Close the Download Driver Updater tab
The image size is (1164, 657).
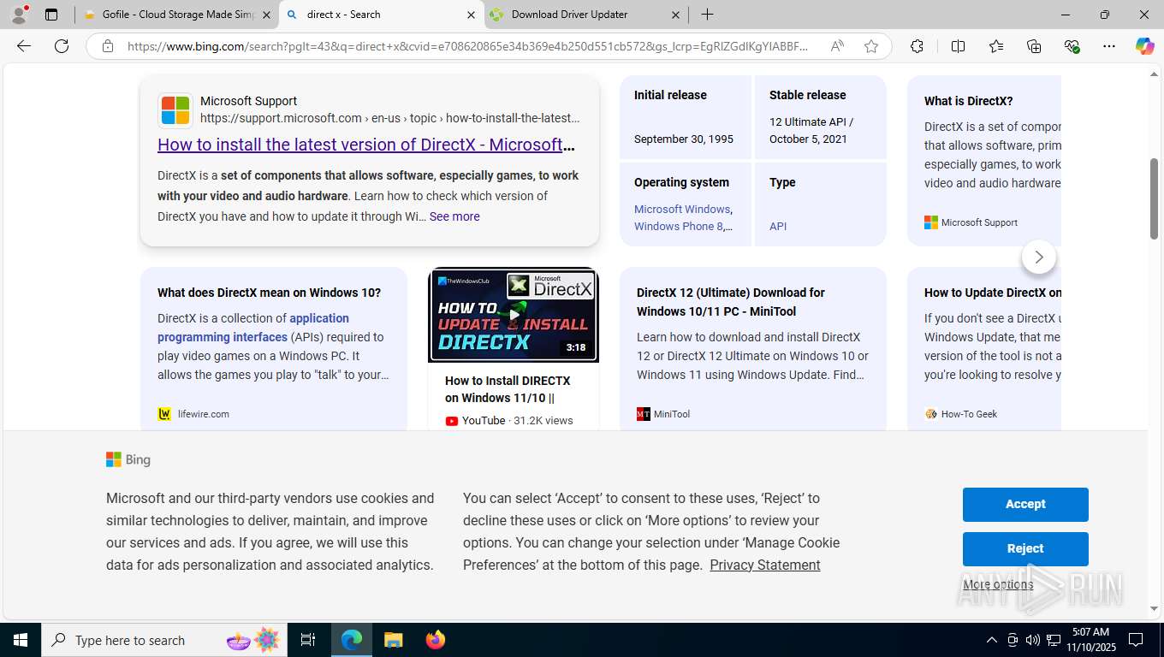675,15
